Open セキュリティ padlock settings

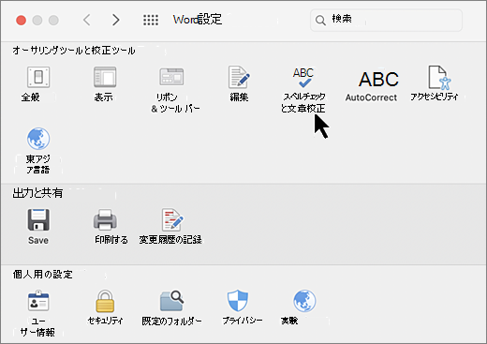105,301
